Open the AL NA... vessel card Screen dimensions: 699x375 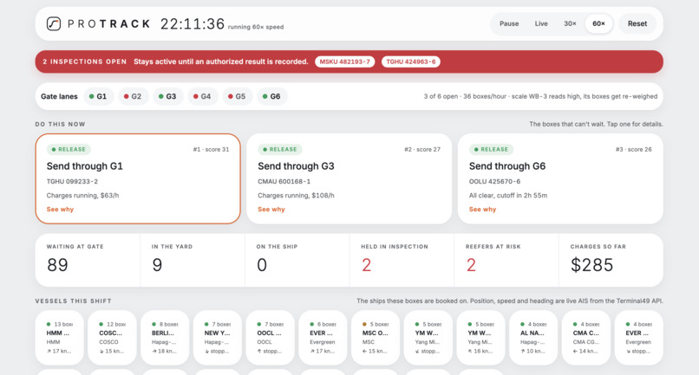[533, 338]
